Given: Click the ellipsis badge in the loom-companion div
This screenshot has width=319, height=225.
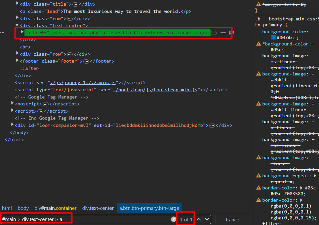Looking at the screenshot, I should (212, 126).
